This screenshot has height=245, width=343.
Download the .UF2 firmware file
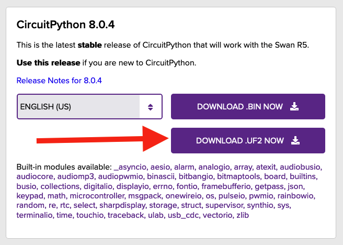point(248,141)
